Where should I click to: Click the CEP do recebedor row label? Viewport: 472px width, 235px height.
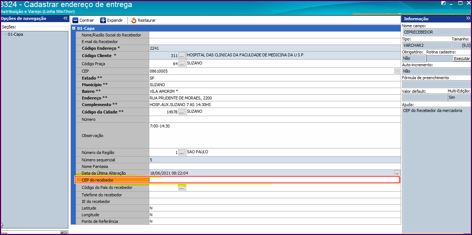coord(98,180)
